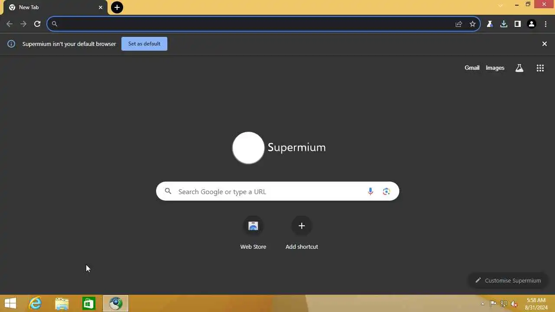Select Supermium taskbar icon
Screen dimensions: 555x312
point(116,303)
